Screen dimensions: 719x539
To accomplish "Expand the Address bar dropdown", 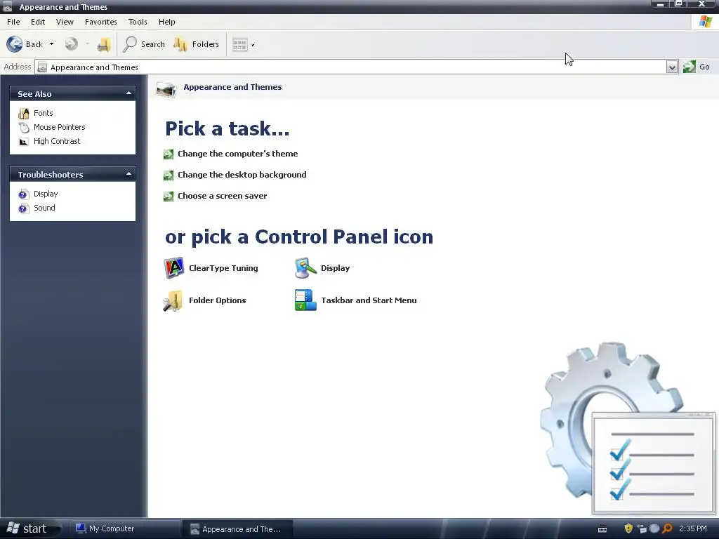I will point(672,67).
